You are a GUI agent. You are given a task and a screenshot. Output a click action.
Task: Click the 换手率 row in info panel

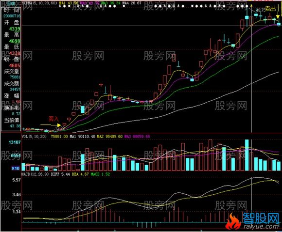pyautogui.click(x=12, y=108)
